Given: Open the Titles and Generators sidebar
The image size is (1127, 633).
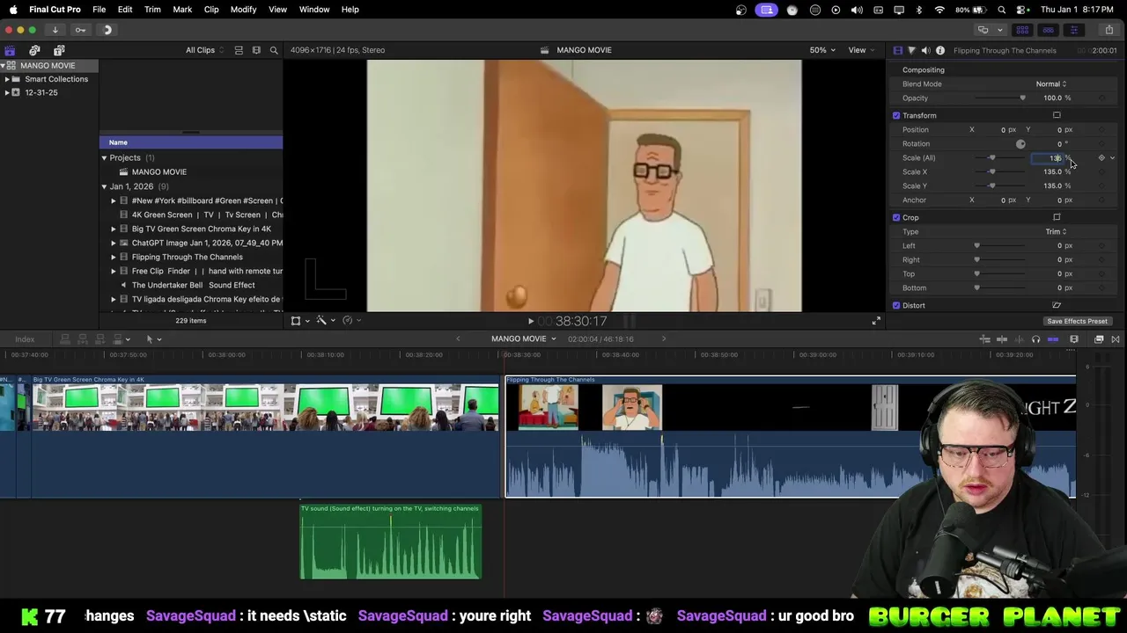Looking at the screenshot, I should click(59, 51).
